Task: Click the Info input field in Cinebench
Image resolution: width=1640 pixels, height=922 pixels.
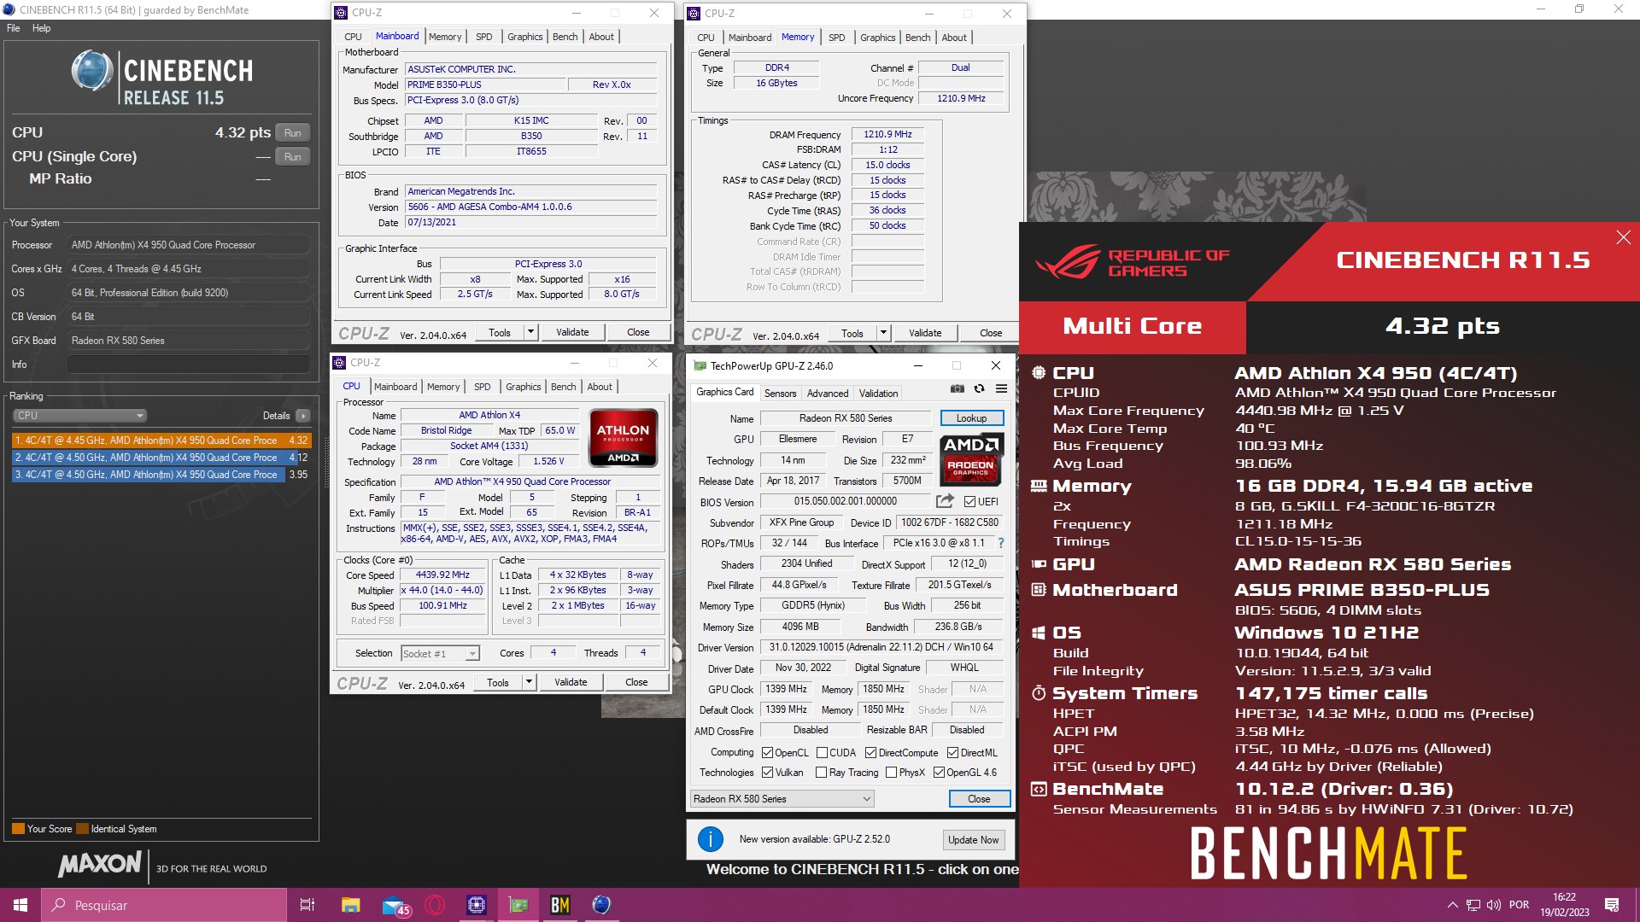Action: click(188, 365)
